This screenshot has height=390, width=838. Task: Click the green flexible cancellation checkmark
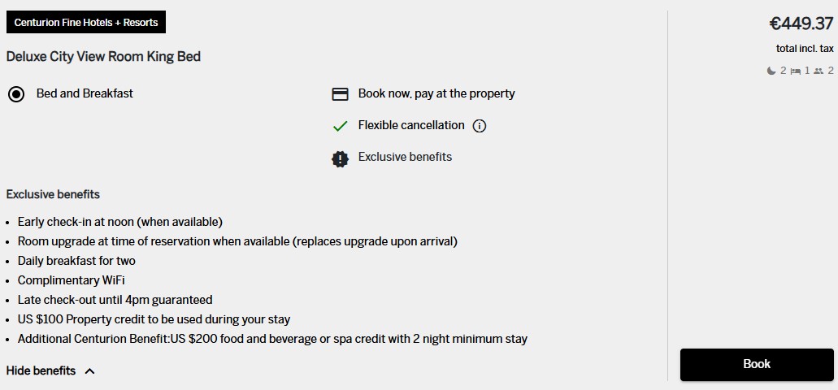tap(340, 127)
